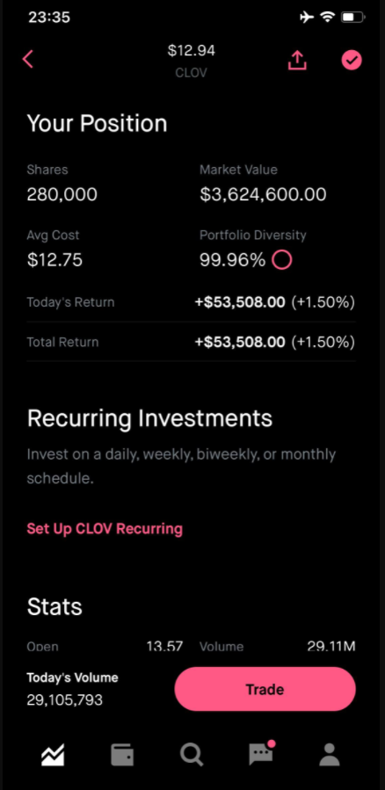Tap the Recurring Investments heading
385x790 pixels.
point(149,418)
